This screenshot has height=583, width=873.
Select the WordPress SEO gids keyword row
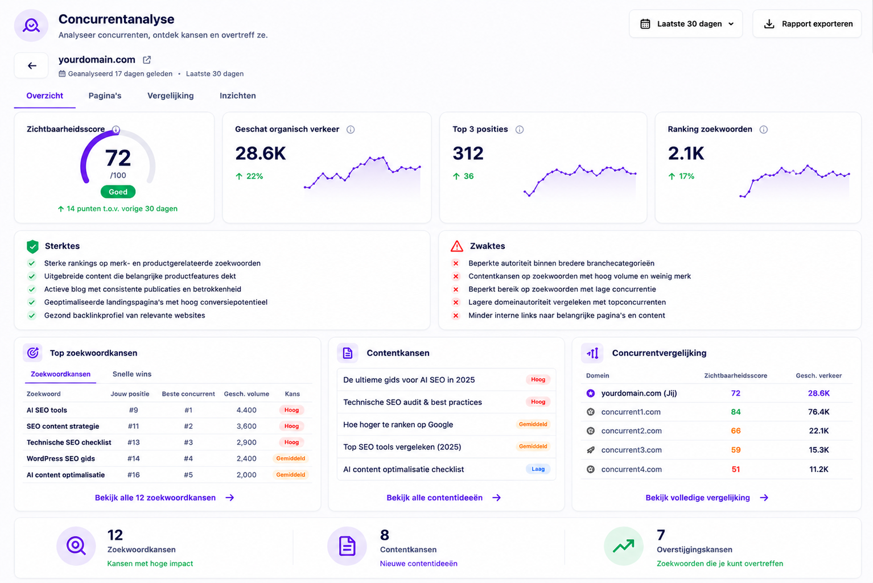(168, 458)
